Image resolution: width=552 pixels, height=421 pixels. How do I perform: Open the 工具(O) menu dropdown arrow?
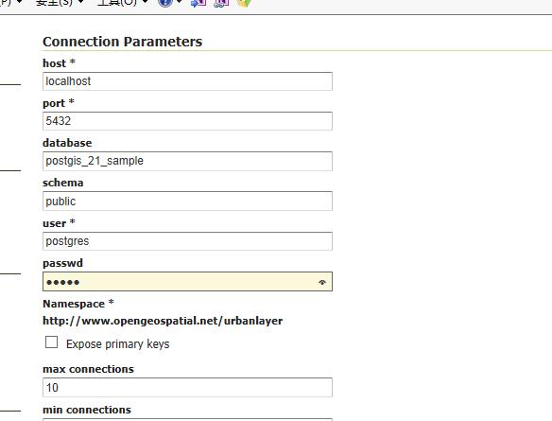click(x=145, y=2)
